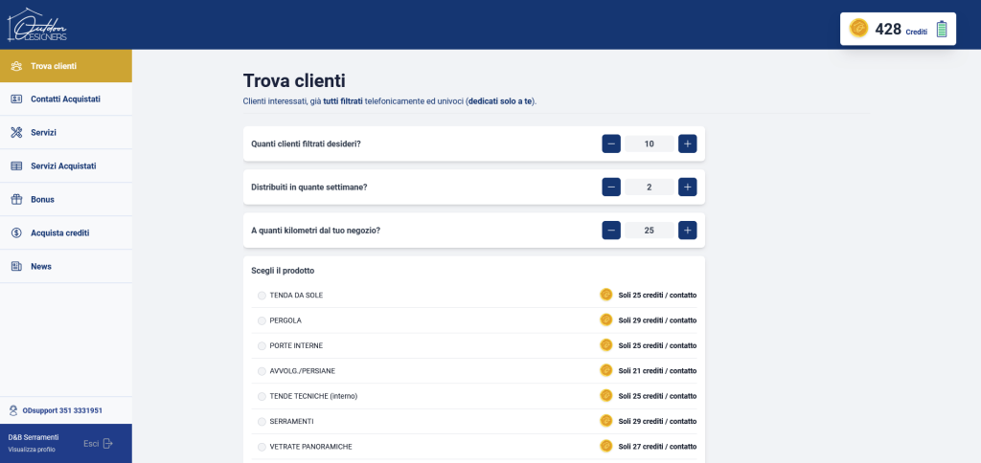981x463 pixels.
Task: Click the coin icon in TENDE TECNICHE row
Action: tap(605, 395)
